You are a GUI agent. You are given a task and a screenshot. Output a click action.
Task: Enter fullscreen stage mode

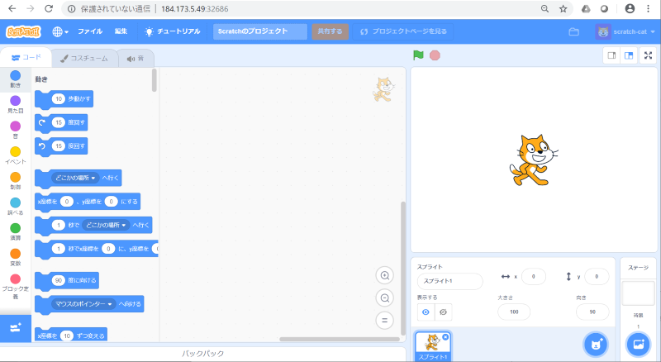648,55
